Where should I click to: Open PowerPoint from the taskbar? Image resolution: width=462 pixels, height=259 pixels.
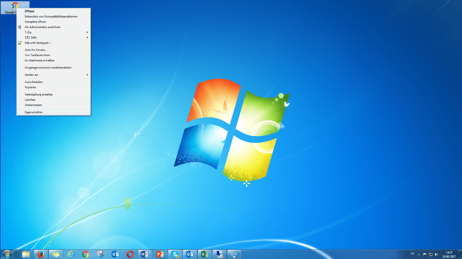(160, 254)
